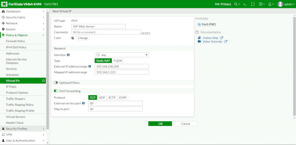Click the star next to Virtual IPs

pos(44,81)
